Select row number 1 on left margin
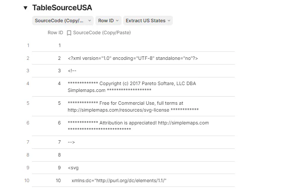This screenshot has width=296, height=189. point(28,45)
